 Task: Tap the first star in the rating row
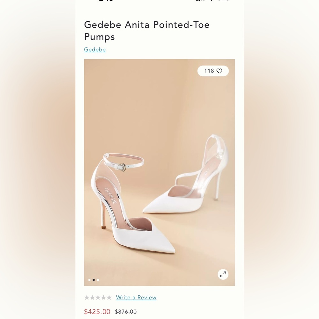coord(86,297)
